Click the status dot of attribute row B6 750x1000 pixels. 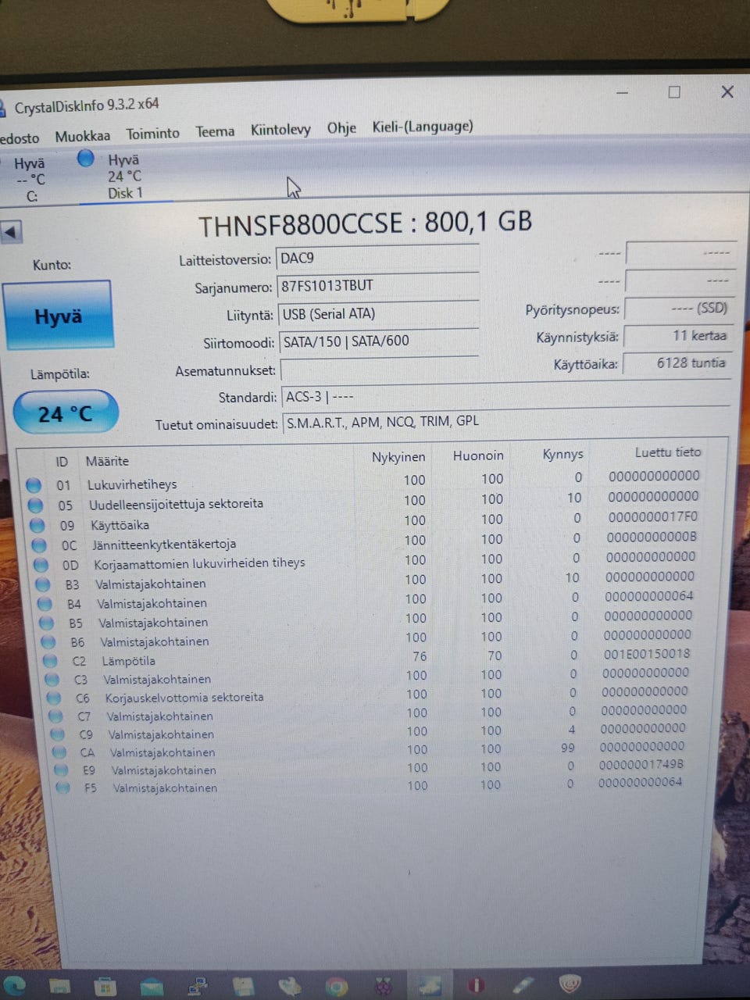pyautogui.click(x=48, y=642)
